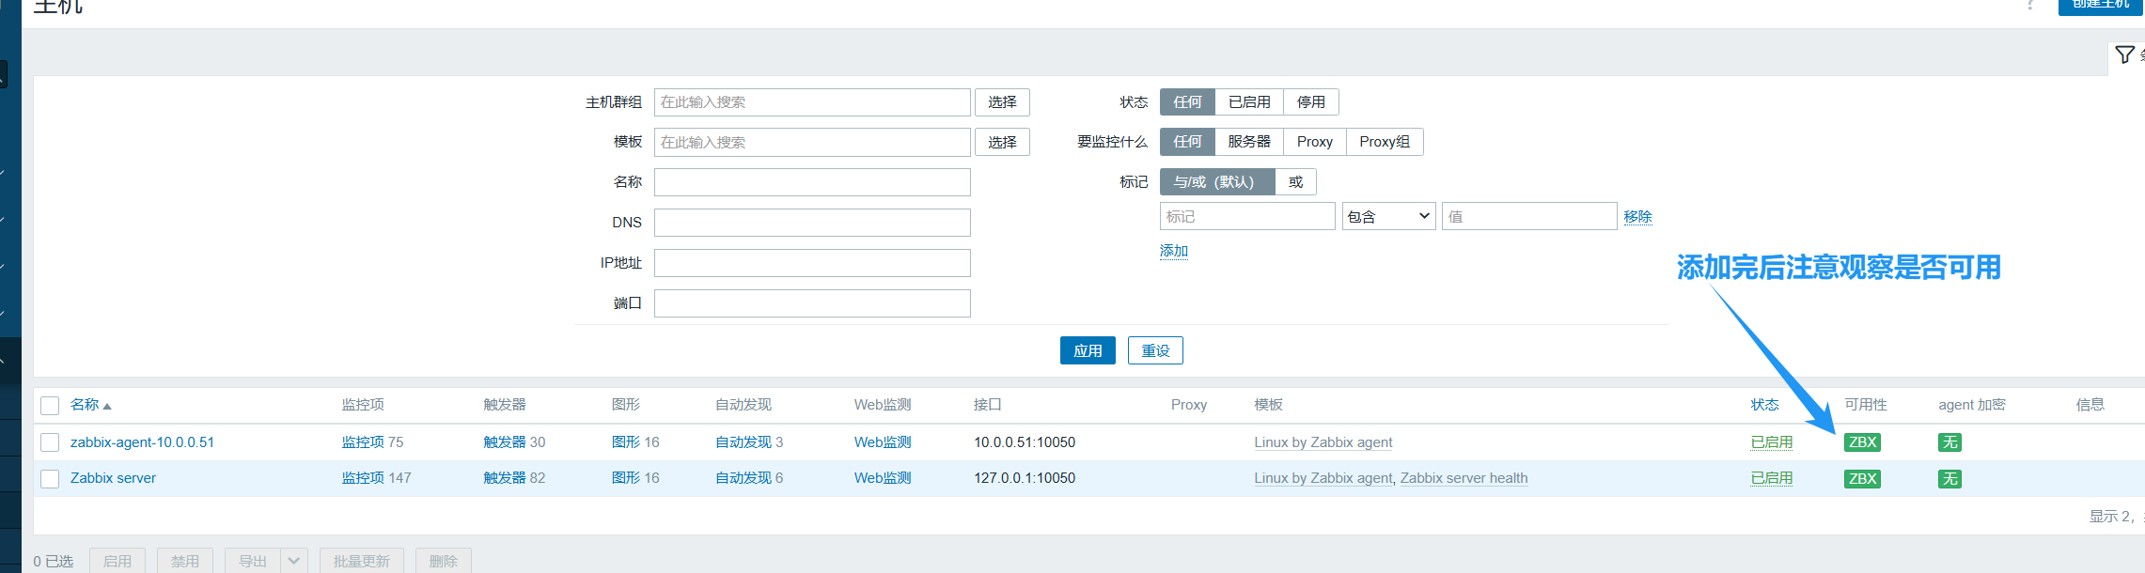Click the 无 encryption badge for zabbix-agent-10.0.0.51
This screenshot has width=2145, height=573.
click(1949, 442)
